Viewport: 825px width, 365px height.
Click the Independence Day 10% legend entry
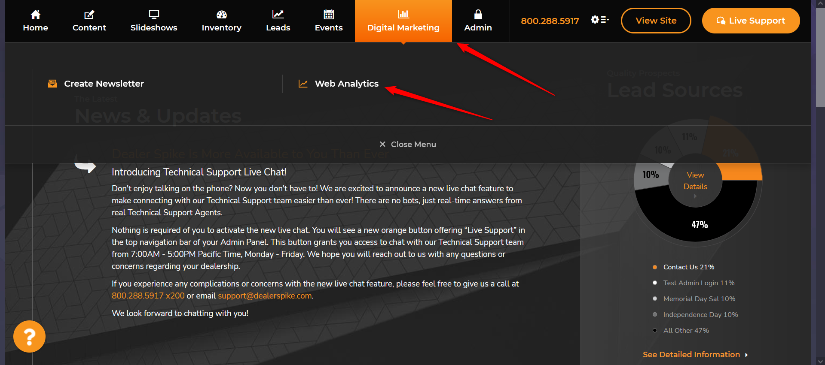(701, 314)
